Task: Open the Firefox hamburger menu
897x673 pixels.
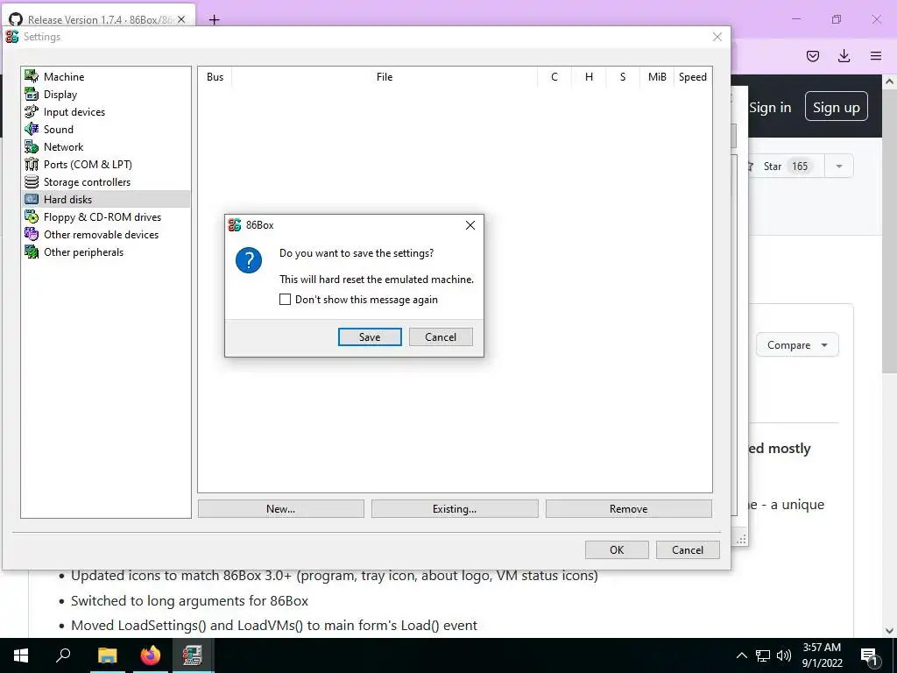Action: [876, 56]
